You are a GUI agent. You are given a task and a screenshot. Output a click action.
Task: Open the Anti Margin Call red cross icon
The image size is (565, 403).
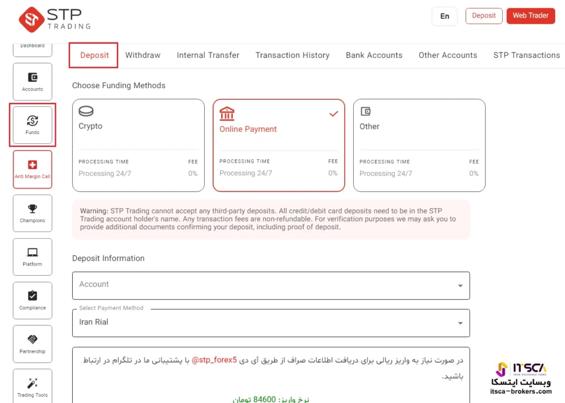(33, 165)
